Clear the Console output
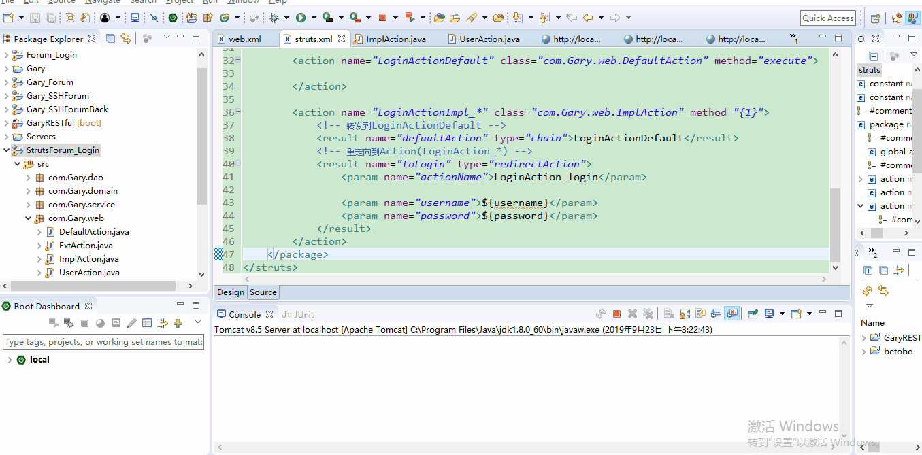This screenshot has height=455, width=922. (669, 314)
